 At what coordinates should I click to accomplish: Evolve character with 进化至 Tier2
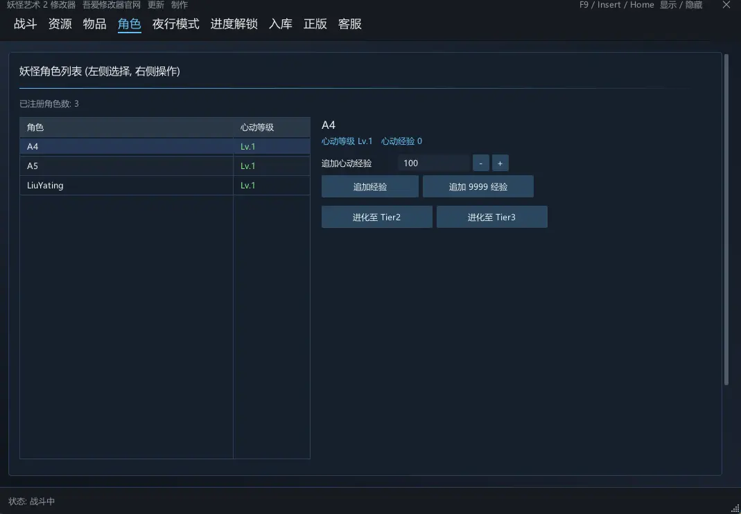[376, 217]
